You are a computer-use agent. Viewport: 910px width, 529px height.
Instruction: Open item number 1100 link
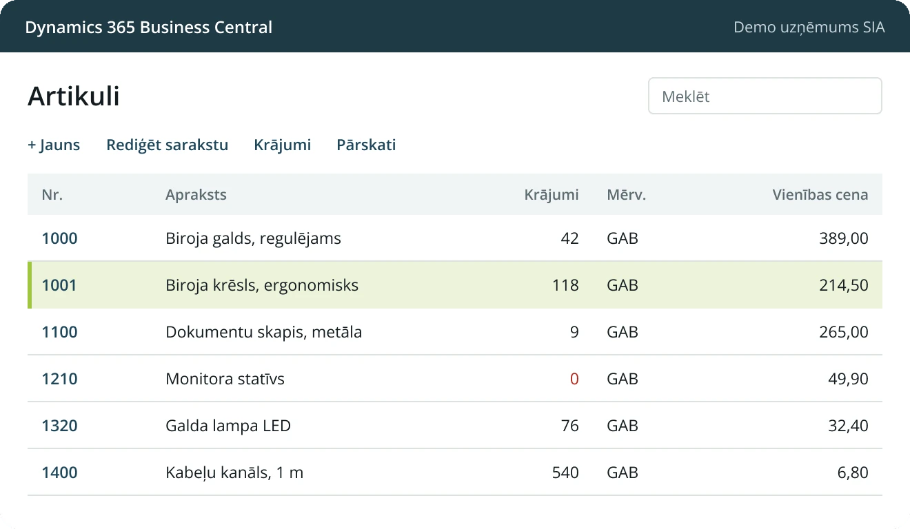coord(59,332)
